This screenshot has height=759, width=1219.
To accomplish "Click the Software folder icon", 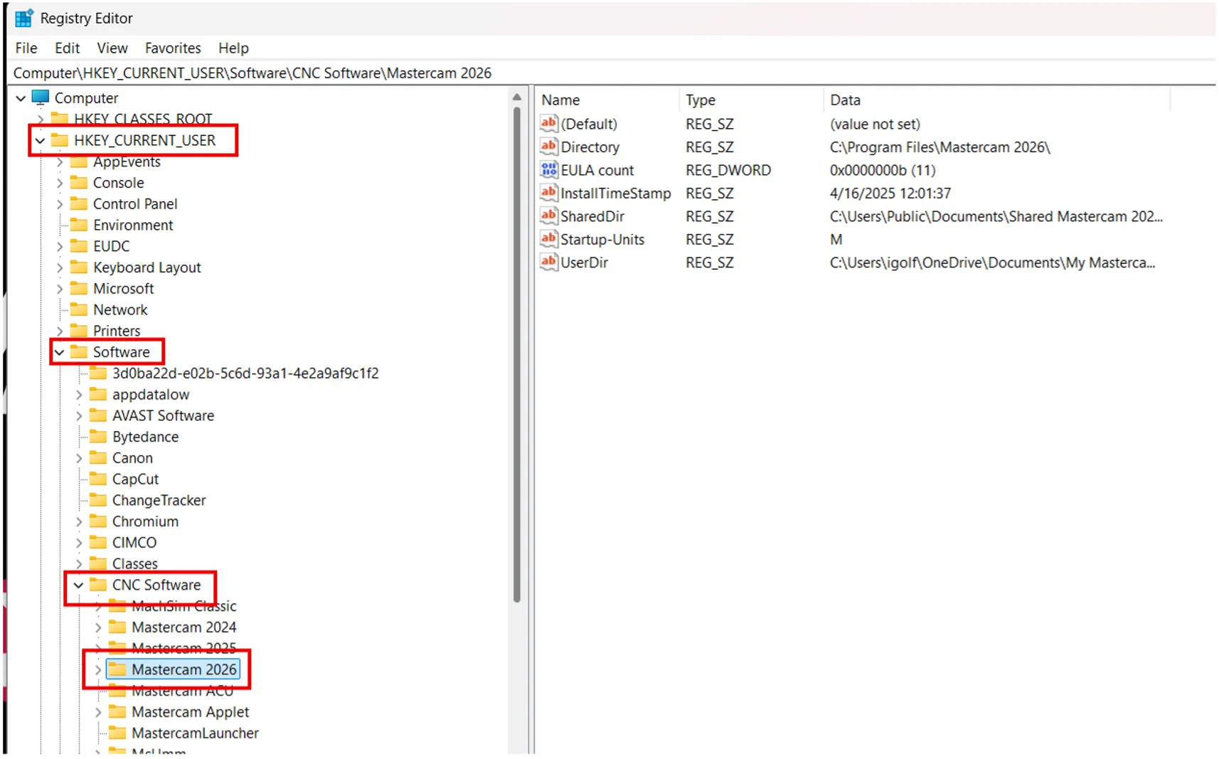I will pyautogui.click(x=79, y=352).
